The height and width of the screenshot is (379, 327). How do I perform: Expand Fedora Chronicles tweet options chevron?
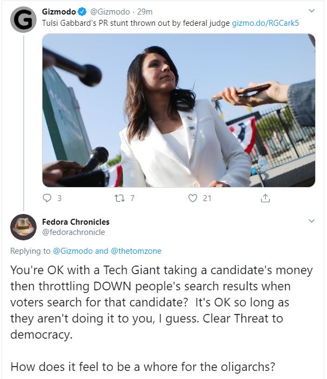(x=311, y=220)
